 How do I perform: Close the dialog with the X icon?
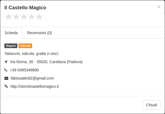point(159,7)
